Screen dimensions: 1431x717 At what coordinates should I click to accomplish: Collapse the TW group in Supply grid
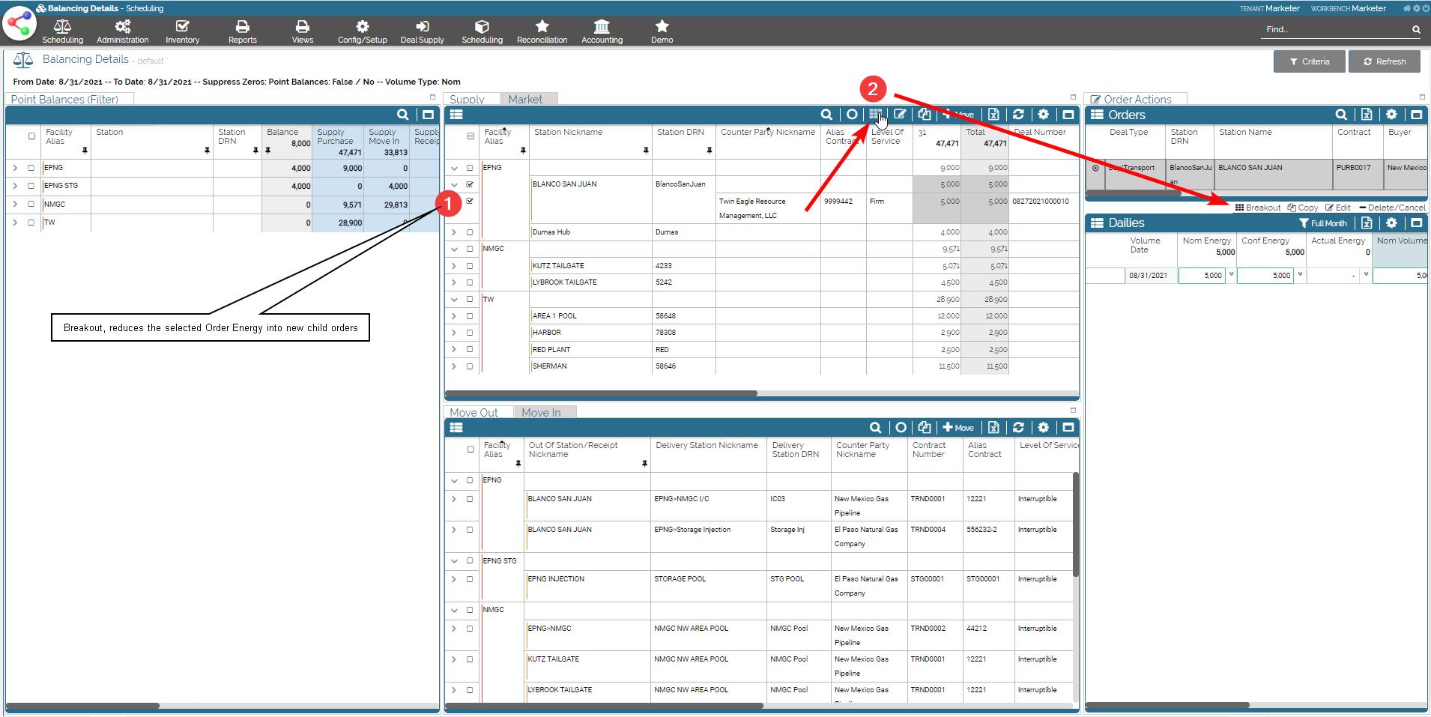(x=454, y=300)
